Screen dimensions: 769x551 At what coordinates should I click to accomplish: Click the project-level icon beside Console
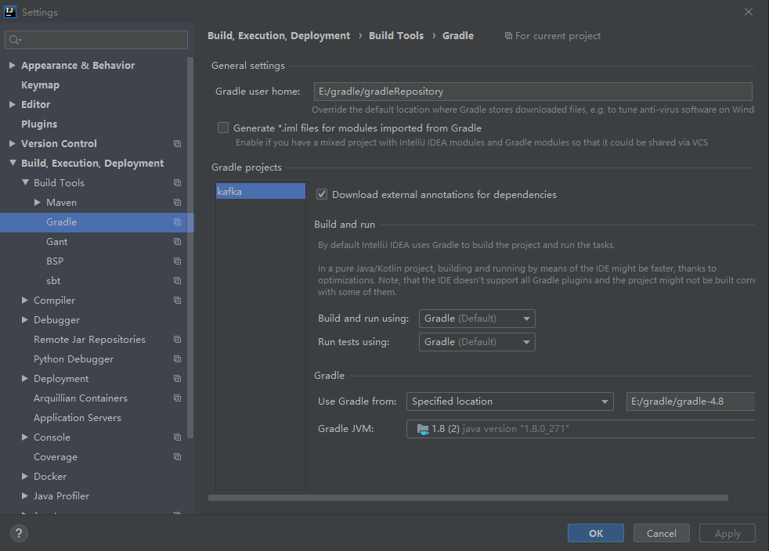(177, 438)
